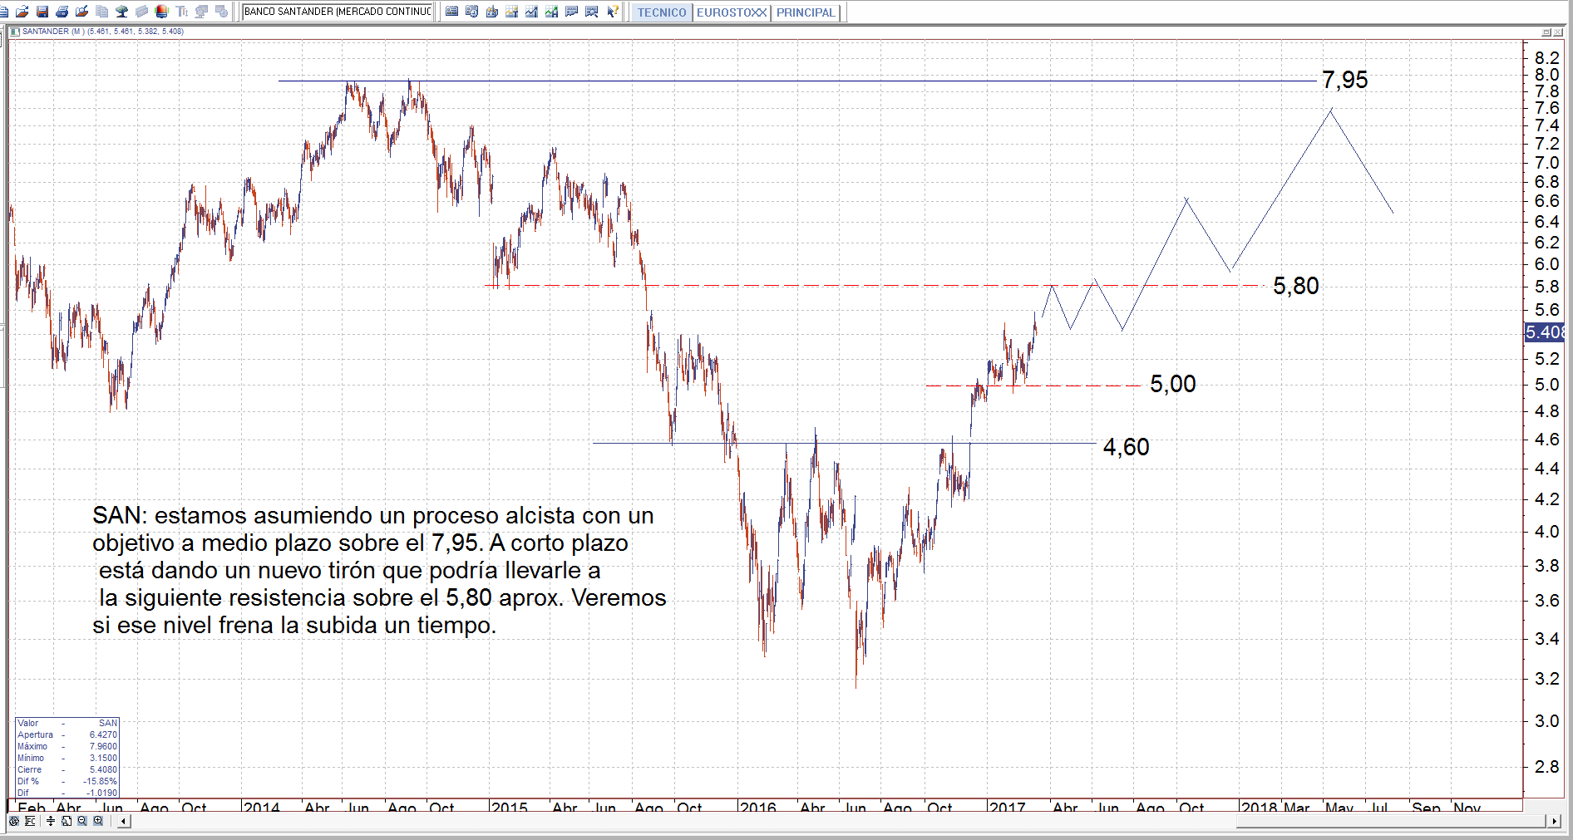1573x840 pixels.
Task: Click the 2015 year label on time axis
Action: click(510, 807)
